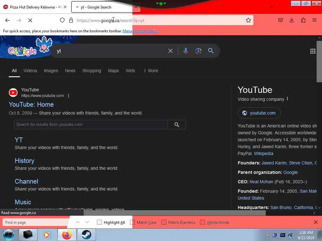Start voice search with the microphone
The image size is (322, 241).
(x=186, y=51)
